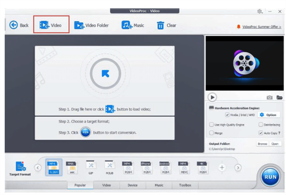286x195 pixels.
Task: Click the central drag-file arrow circle
Action: pos(106,74)
